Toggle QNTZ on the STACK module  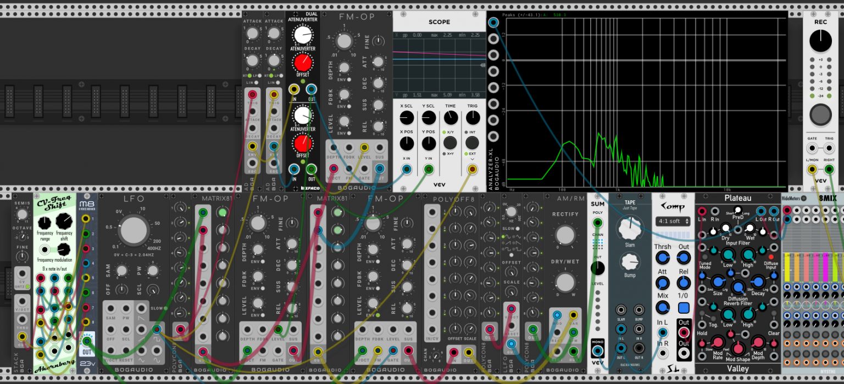(x=27, y=287)
